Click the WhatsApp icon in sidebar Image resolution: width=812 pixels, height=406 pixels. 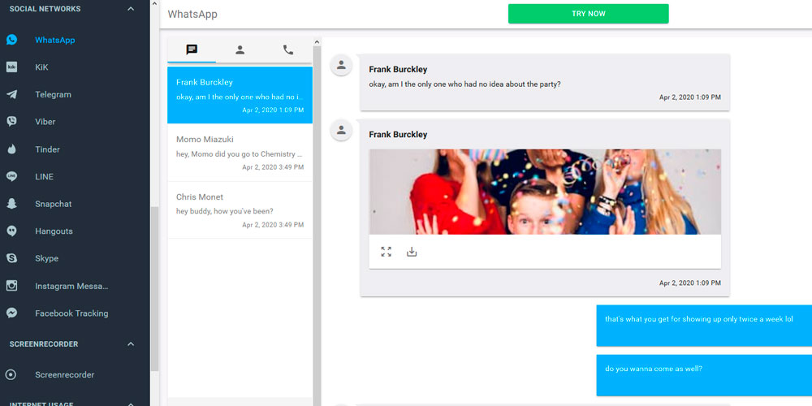(11, 40)
